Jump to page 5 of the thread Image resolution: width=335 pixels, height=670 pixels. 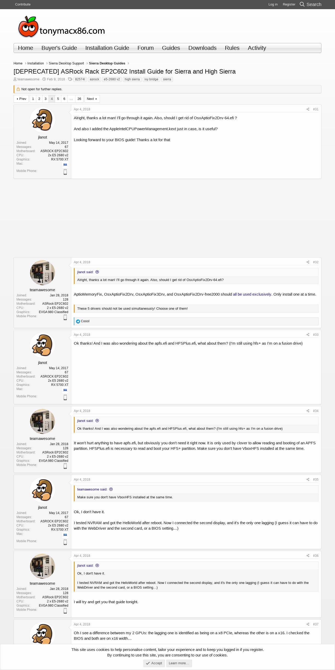[58, 99]
